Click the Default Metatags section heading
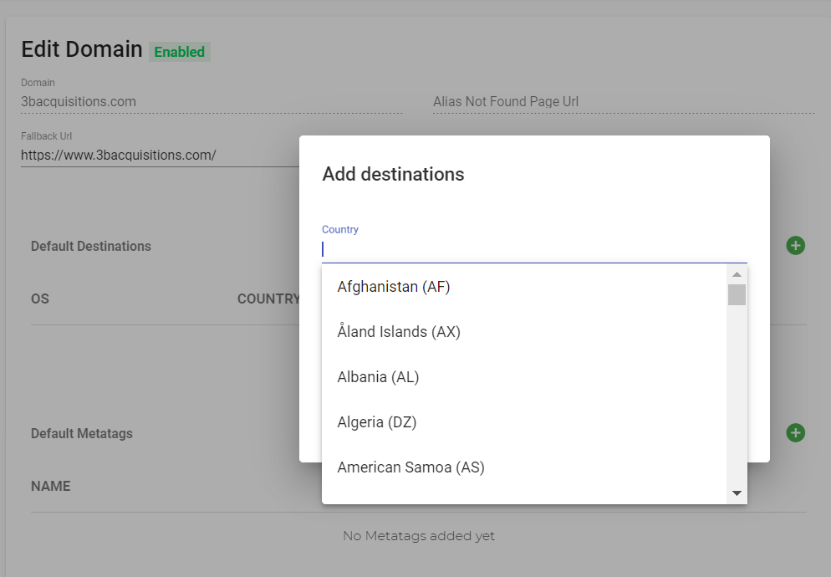 pyautogui.click(x=82, y=433)
